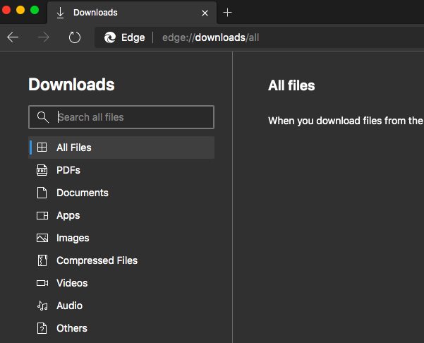Click the Edge logo in address bar
Screen dimensions: 424x343
(x=110, y=37)
